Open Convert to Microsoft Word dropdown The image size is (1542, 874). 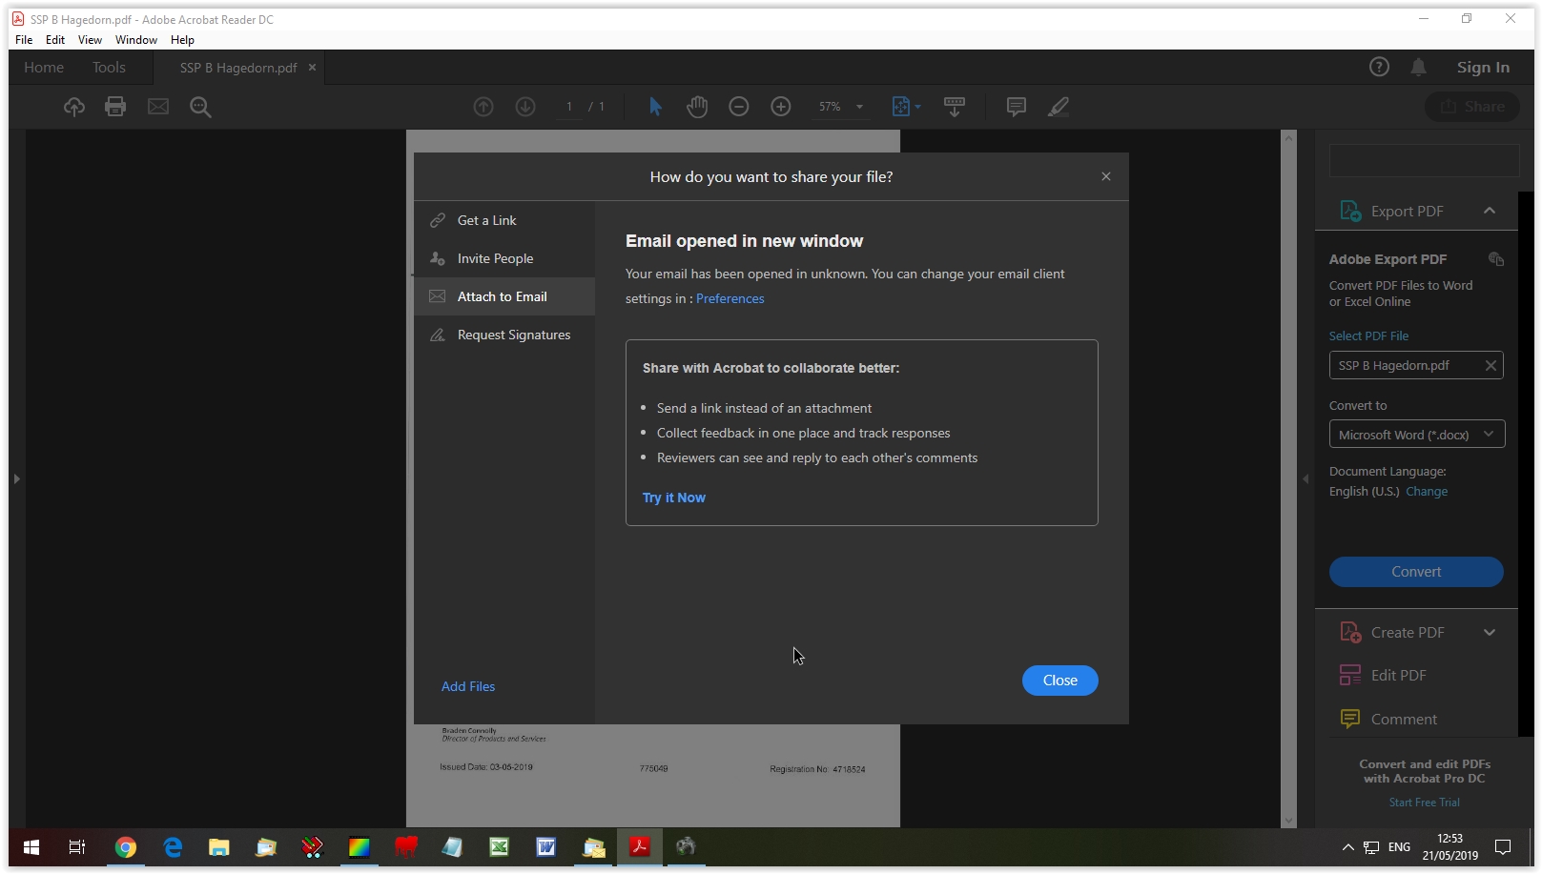(1417, 435)
